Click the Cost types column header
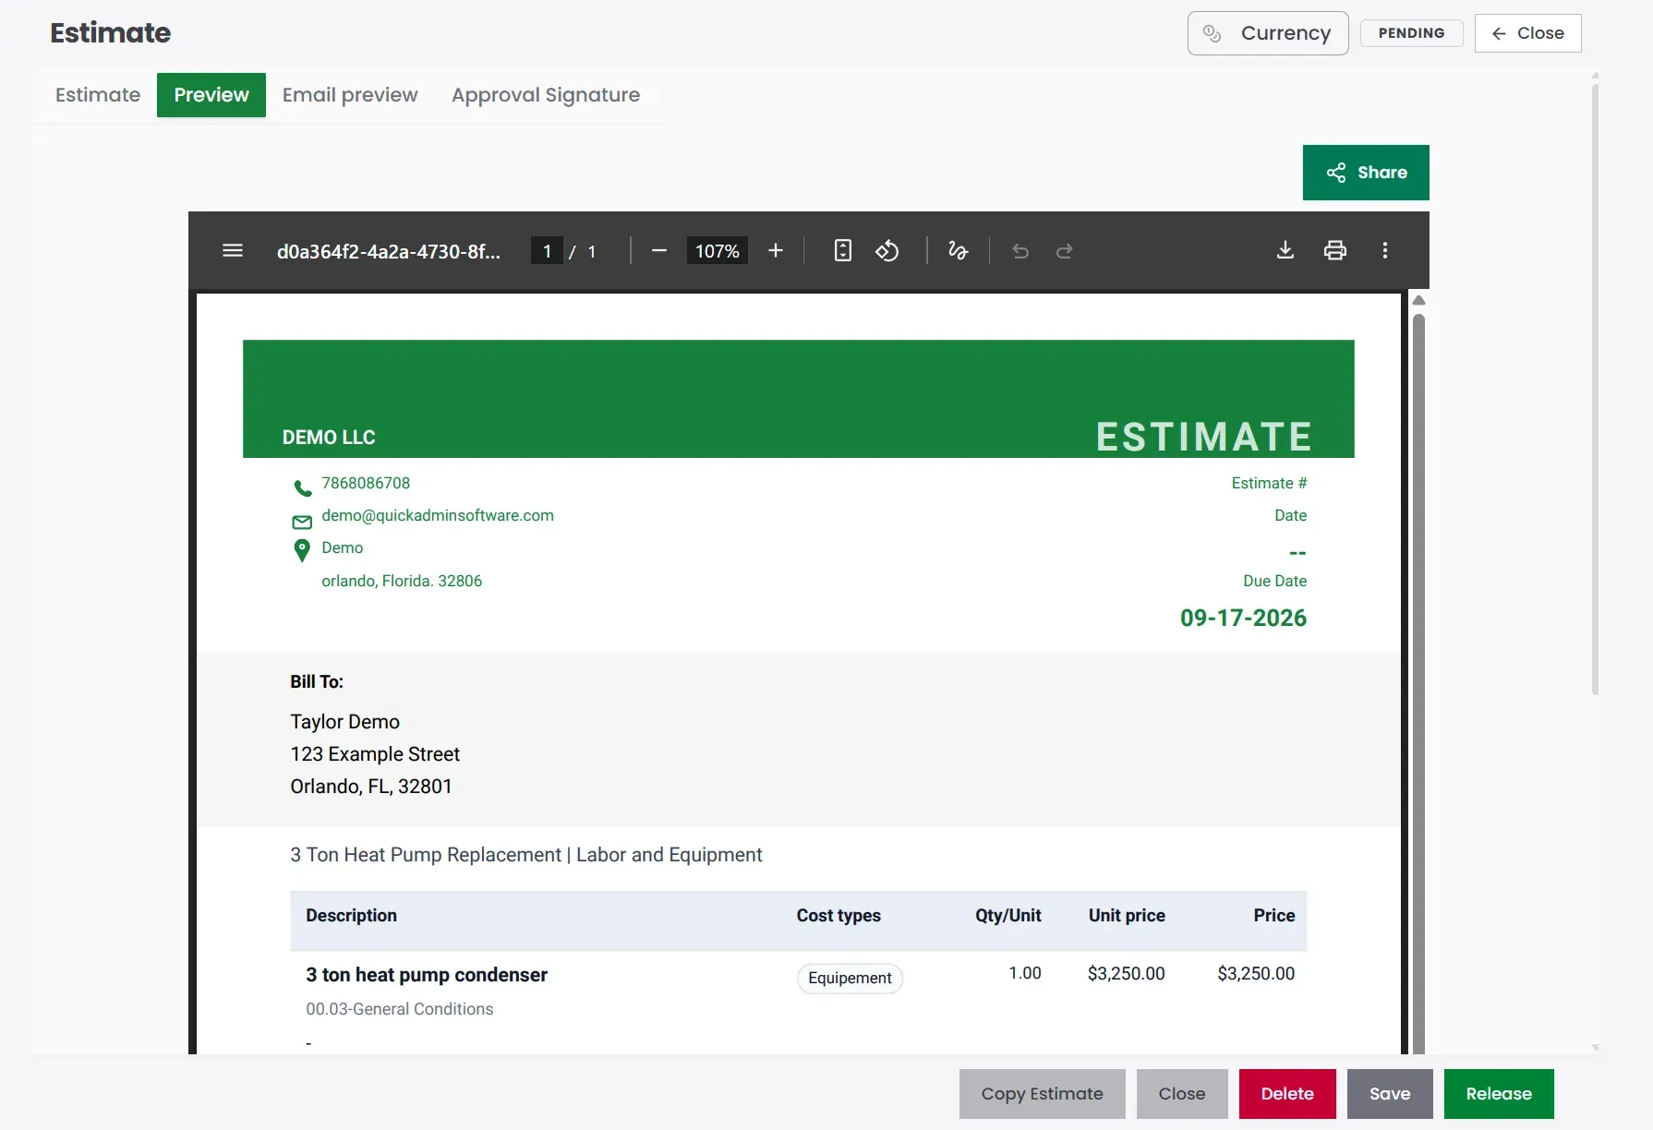Viewport: 1653px width, 1130px height. pyautogui.click(x=839, y=915)
